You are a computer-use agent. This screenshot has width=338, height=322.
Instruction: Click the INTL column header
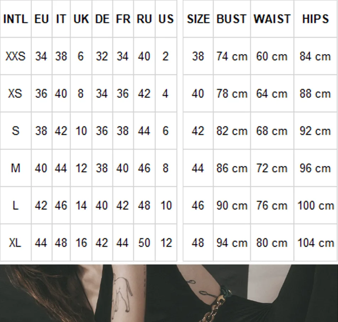(x=15, y=19)
